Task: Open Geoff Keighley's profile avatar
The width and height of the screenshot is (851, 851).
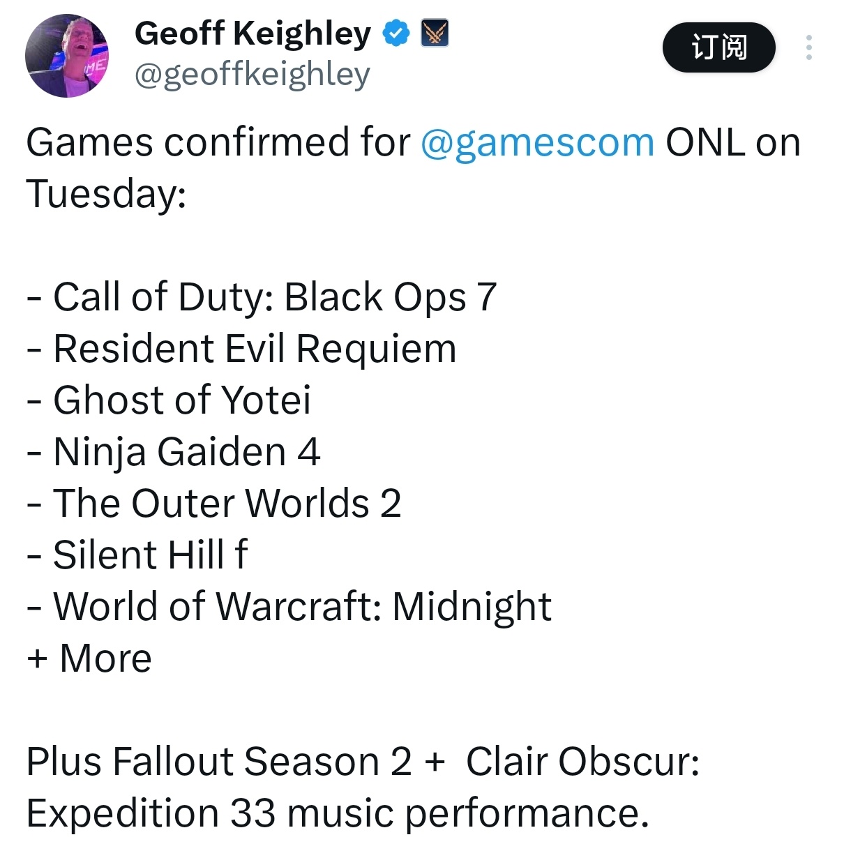Action: (67, 56)
